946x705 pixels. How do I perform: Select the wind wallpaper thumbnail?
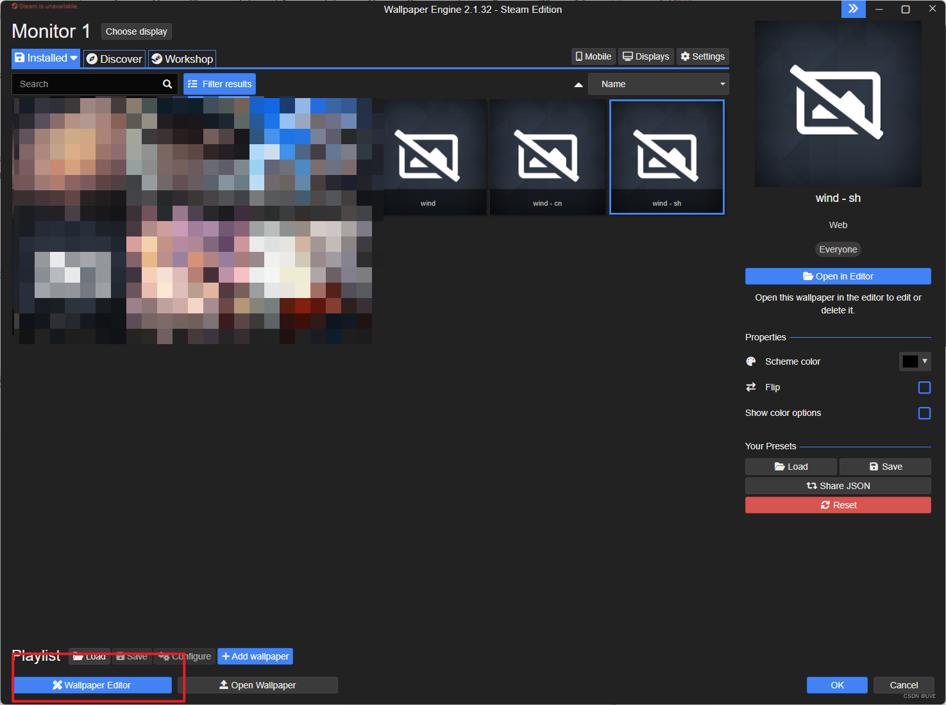[x=428, y=157]
